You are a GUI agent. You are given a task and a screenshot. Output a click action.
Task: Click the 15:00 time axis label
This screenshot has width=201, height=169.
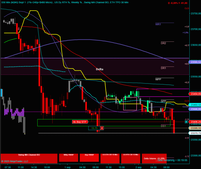click(x=122, y=167)
